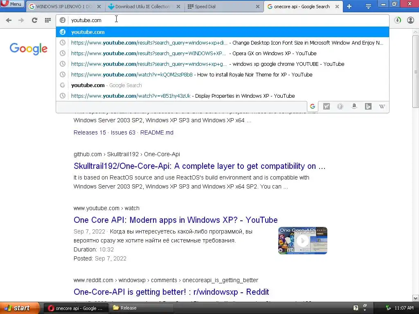
Task: Open the Release folder taskbar button
Action: coord(141,308)
